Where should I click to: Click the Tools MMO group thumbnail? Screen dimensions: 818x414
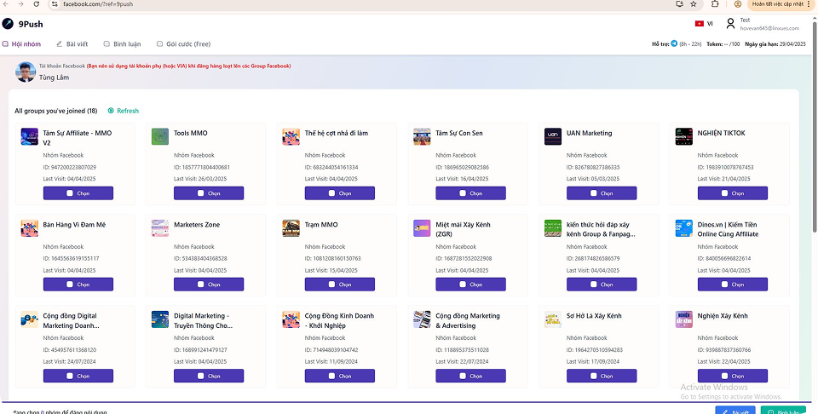[x=160, y=136]
